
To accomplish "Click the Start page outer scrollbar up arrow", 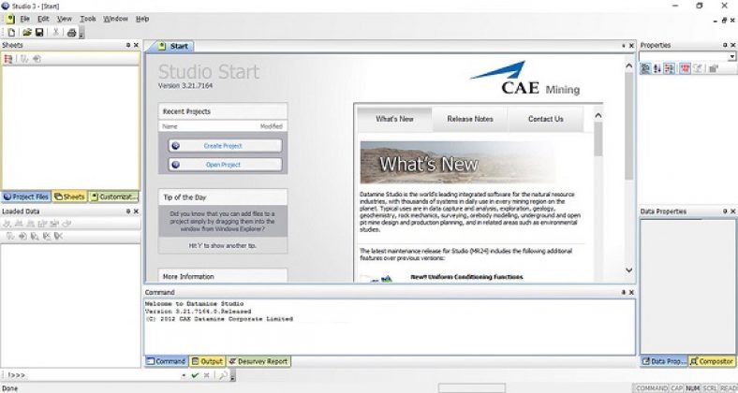I will click(x=629, y=66).
